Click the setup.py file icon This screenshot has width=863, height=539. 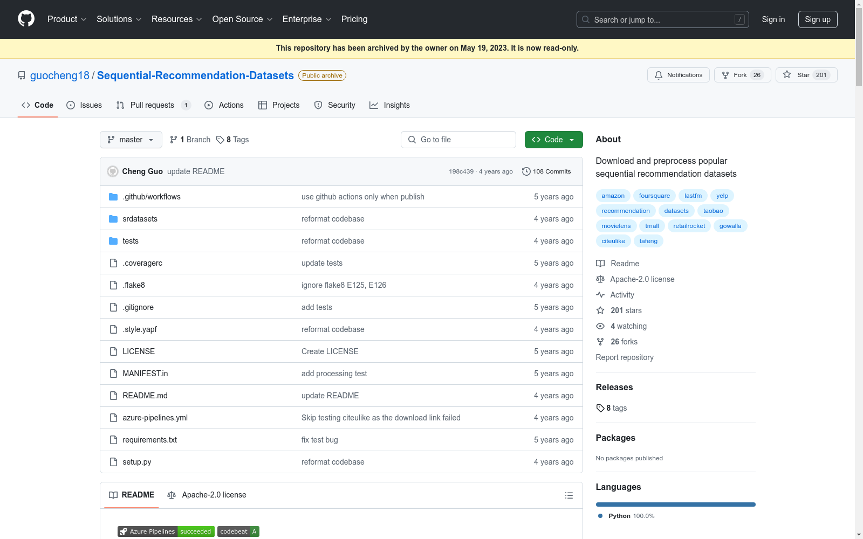pyautogui.click(x=113, y=462)
